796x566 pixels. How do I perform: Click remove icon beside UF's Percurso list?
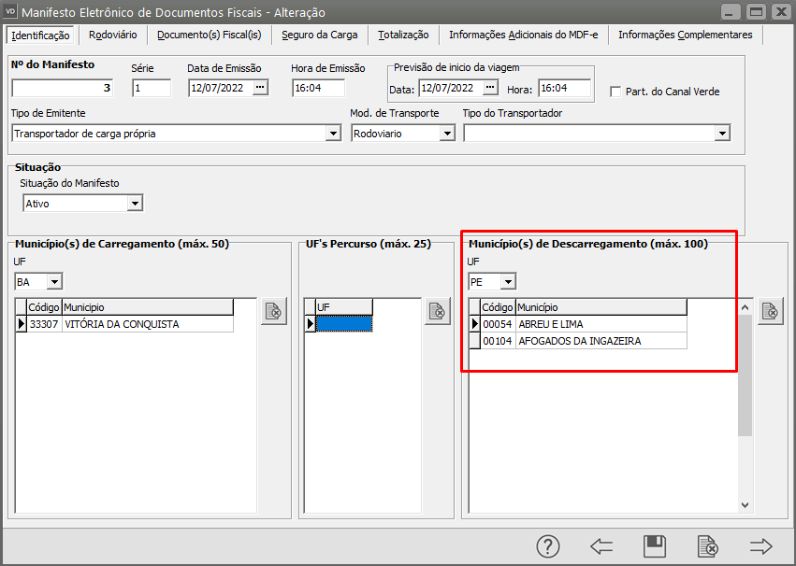[436, 312]
